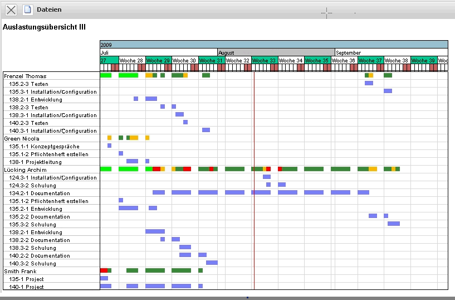Select task 134.2-1 Documentation
The width and height of the screenshot is (455, 300).
[x=51, y=193]
